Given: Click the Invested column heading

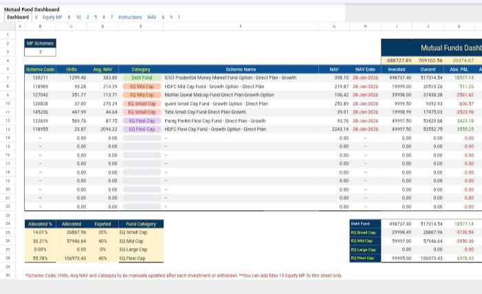Looking at the screenshot, I should coord(397,69).
